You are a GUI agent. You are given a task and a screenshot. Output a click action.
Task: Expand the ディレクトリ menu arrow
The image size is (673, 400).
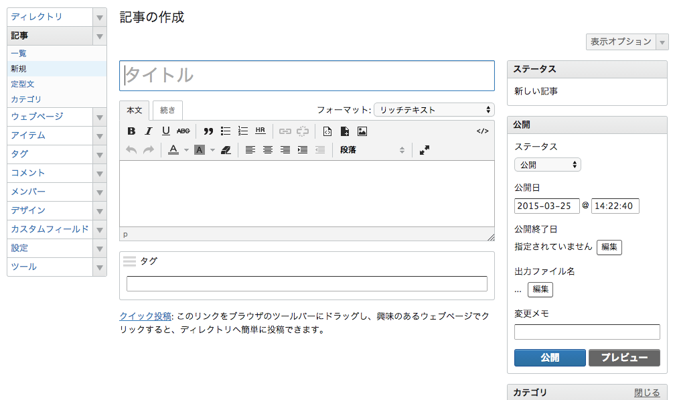click(x=100, y=17)
